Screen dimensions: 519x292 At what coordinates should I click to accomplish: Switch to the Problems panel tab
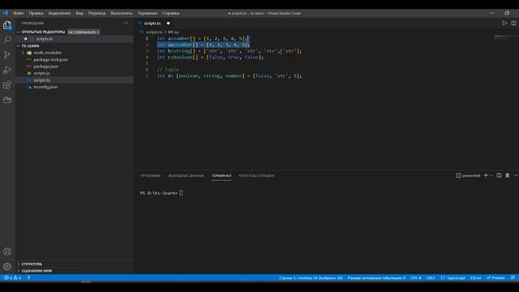pos(150,176)
